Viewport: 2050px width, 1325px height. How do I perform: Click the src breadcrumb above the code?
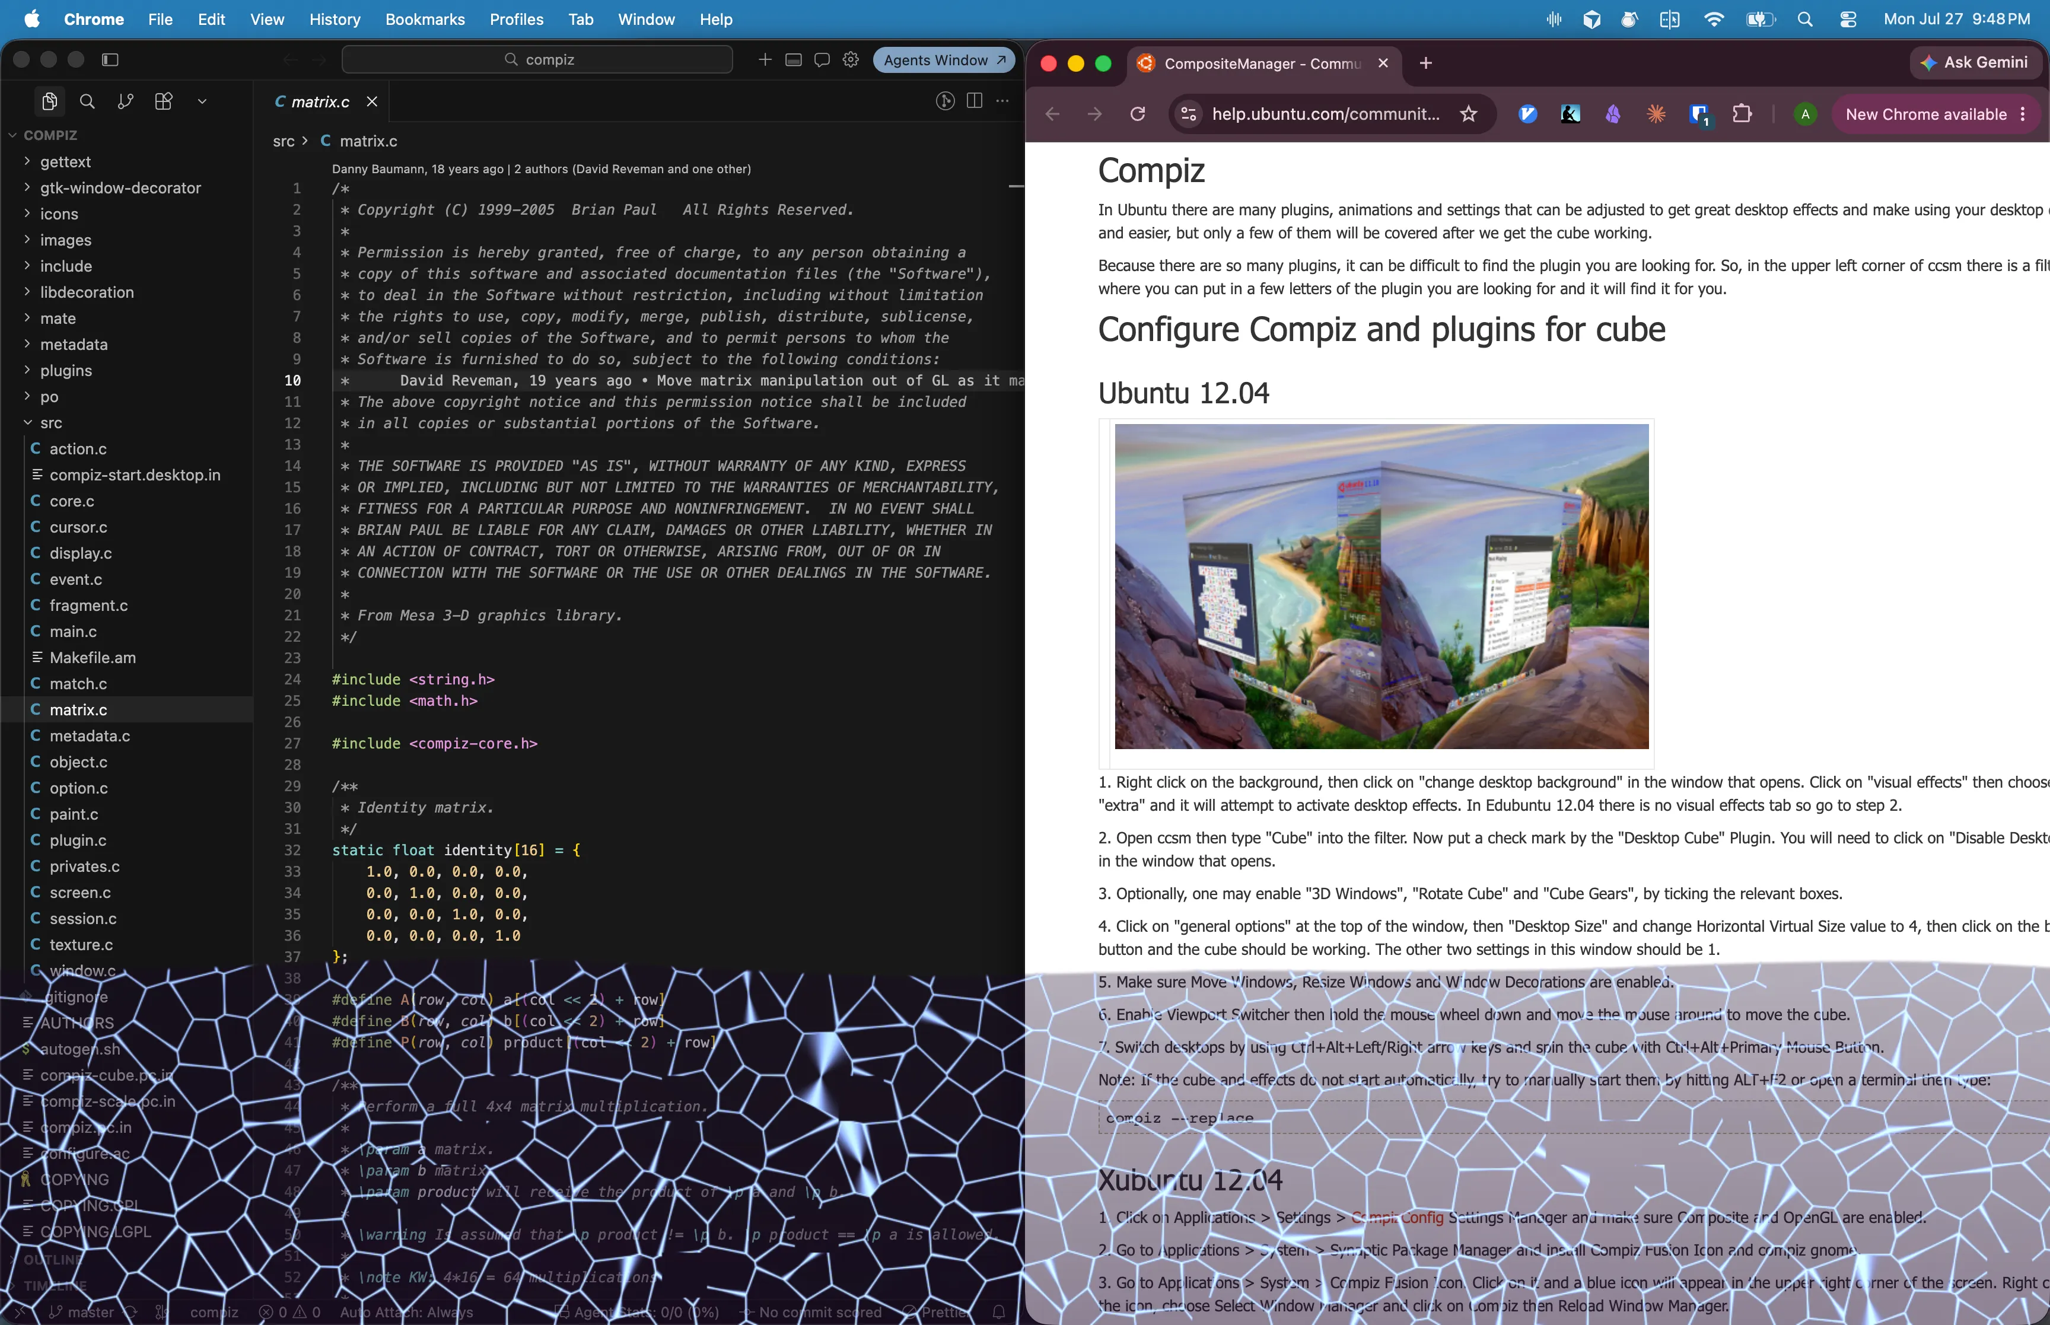click(x=284, y=141)
